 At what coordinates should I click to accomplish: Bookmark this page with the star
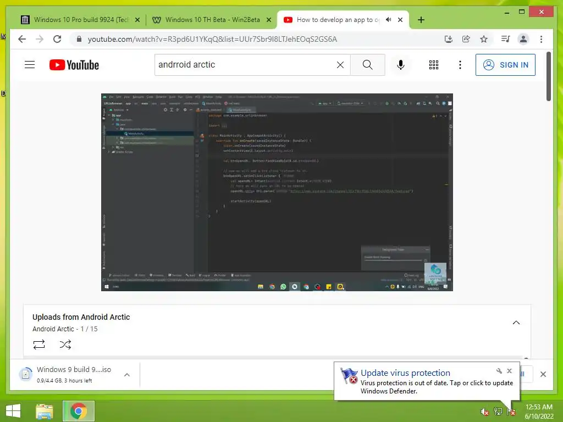coord(484,39)
